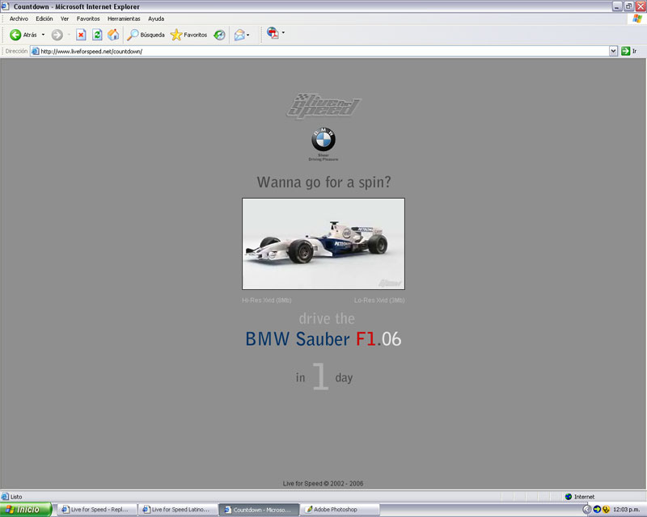Open the History clock icon
The width and height of the screenshot is (647, 517).
[219, 35]
